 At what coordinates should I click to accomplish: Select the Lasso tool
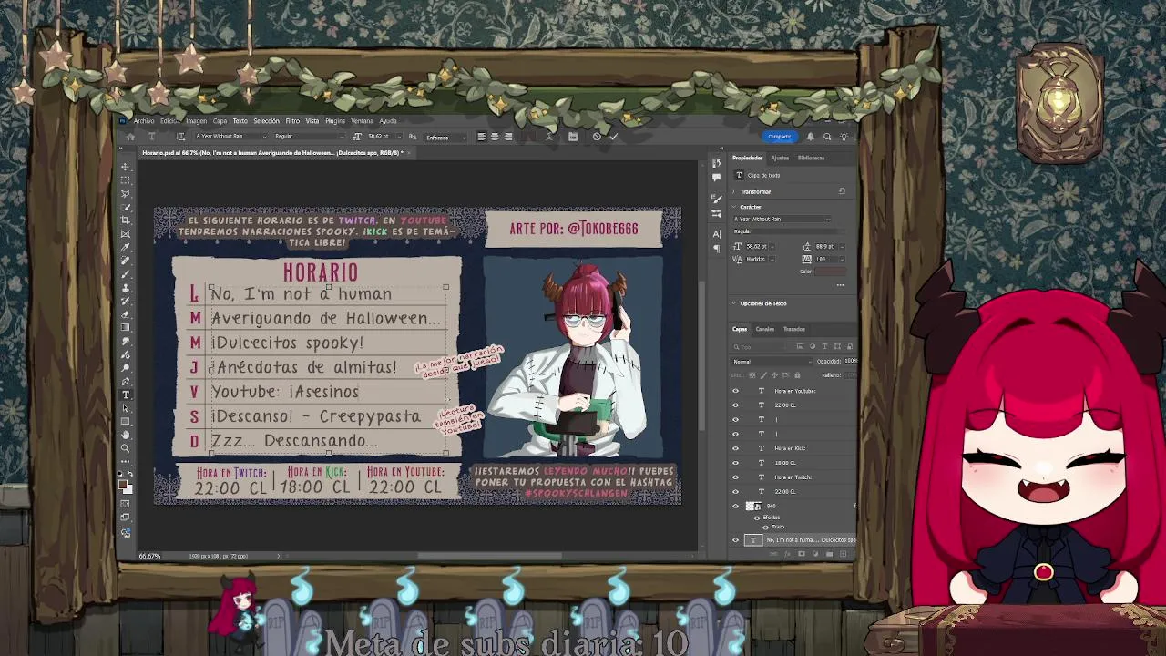click(x=125, y=194)
